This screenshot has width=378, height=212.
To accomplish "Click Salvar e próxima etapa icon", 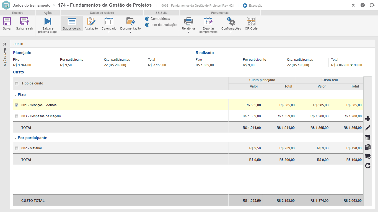I will click(48, 21).
